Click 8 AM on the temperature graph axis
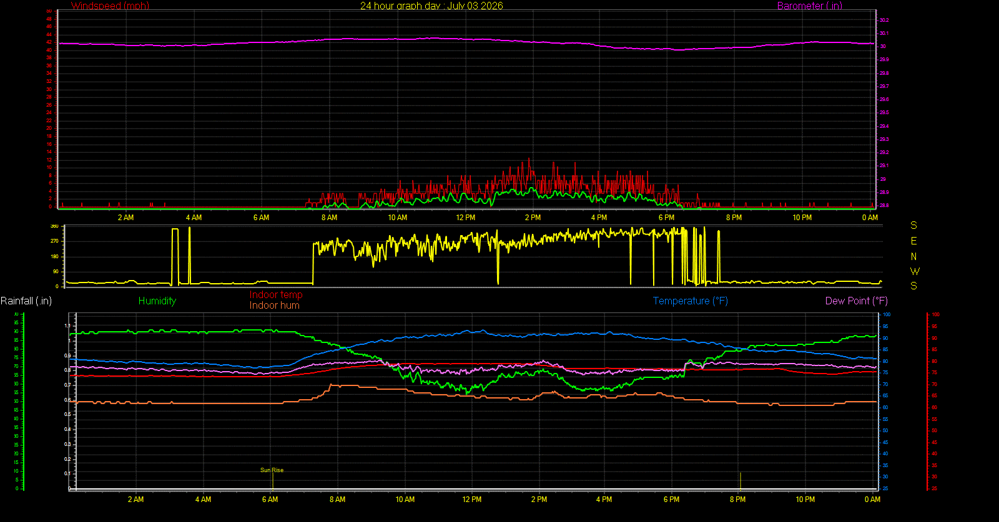Image resolution: width=999 pixels, height=522 pixels. [x=337, y=500]
